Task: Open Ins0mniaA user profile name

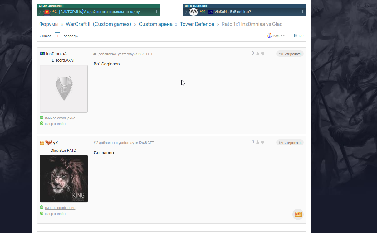Action: (56, 54)
